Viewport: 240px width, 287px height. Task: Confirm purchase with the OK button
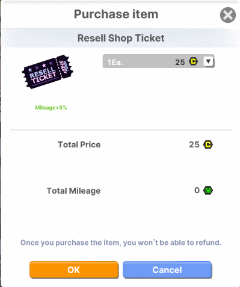pos(74,270)
